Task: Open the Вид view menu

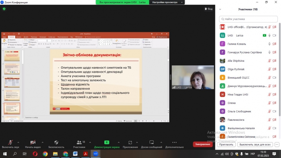Action: click(208, 9)
